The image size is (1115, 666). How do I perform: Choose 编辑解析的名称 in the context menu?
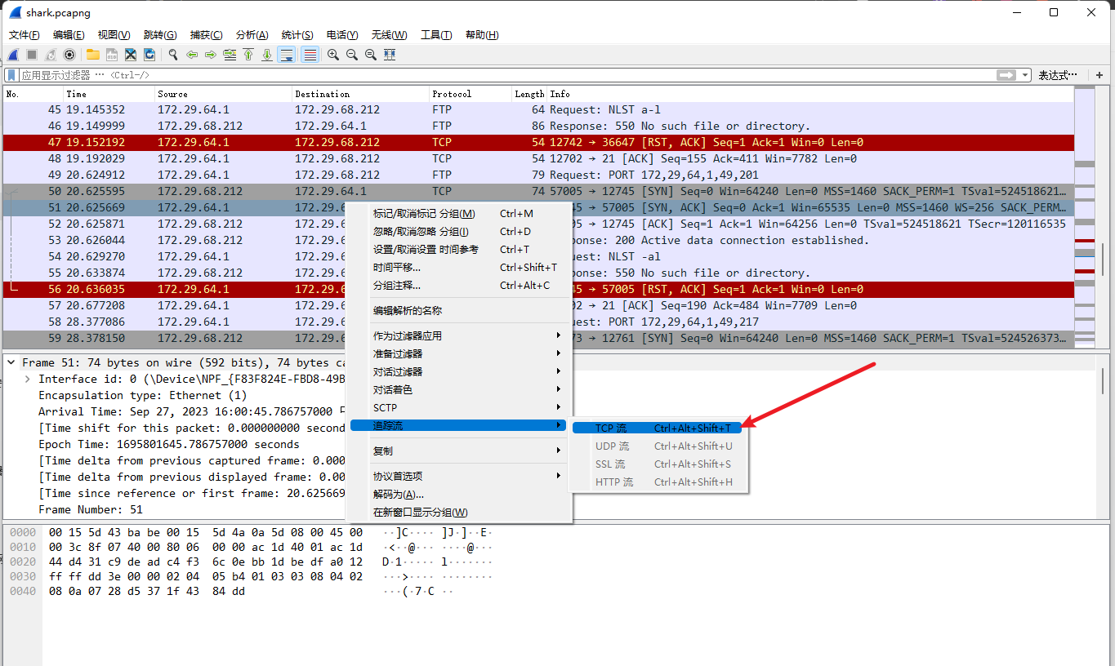pos(460,311)
